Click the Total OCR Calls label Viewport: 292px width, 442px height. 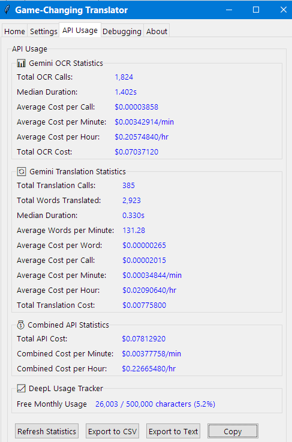pyautogui.click(x=44, y=77)
